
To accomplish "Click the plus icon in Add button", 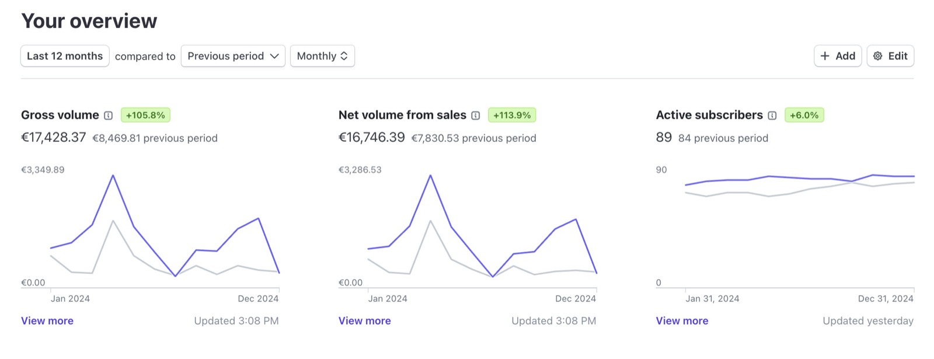I will click(825, 56).
